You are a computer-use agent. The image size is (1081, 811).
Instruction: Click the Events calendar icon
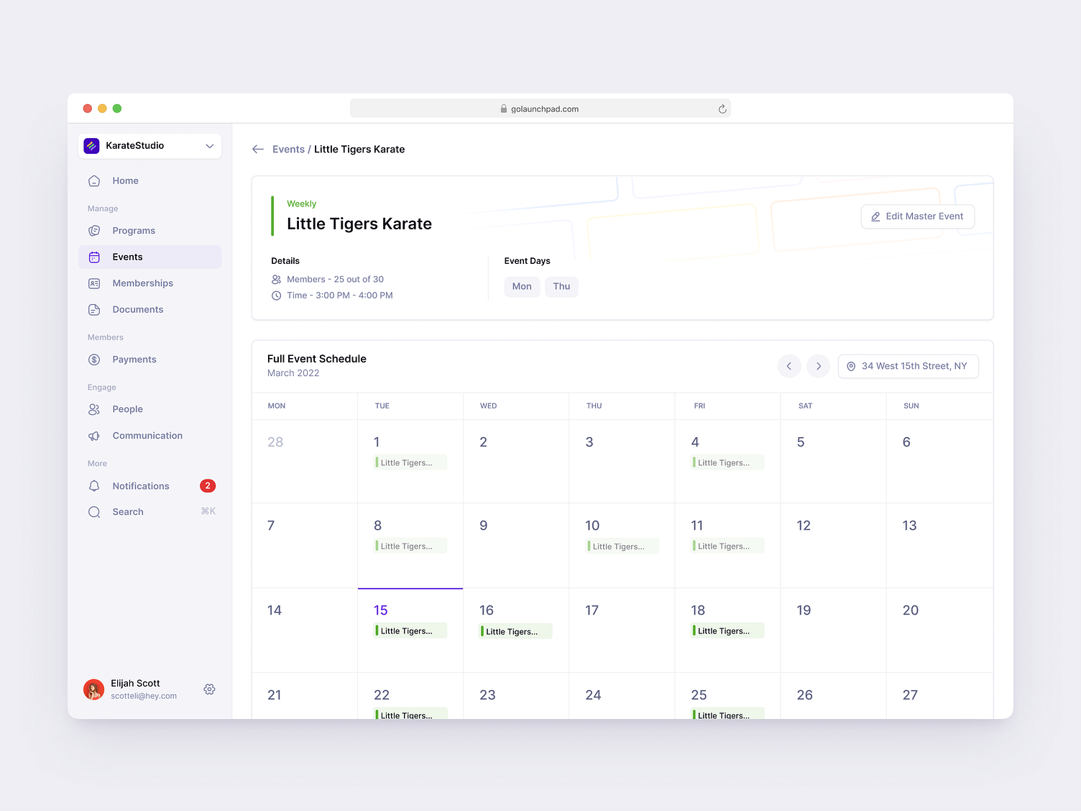(94, 257)
